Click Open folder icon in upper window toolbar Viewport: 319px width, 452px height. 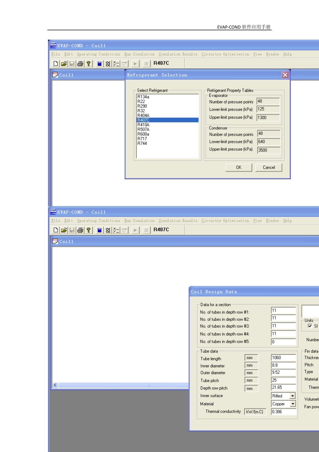click(x=64, y=64)
